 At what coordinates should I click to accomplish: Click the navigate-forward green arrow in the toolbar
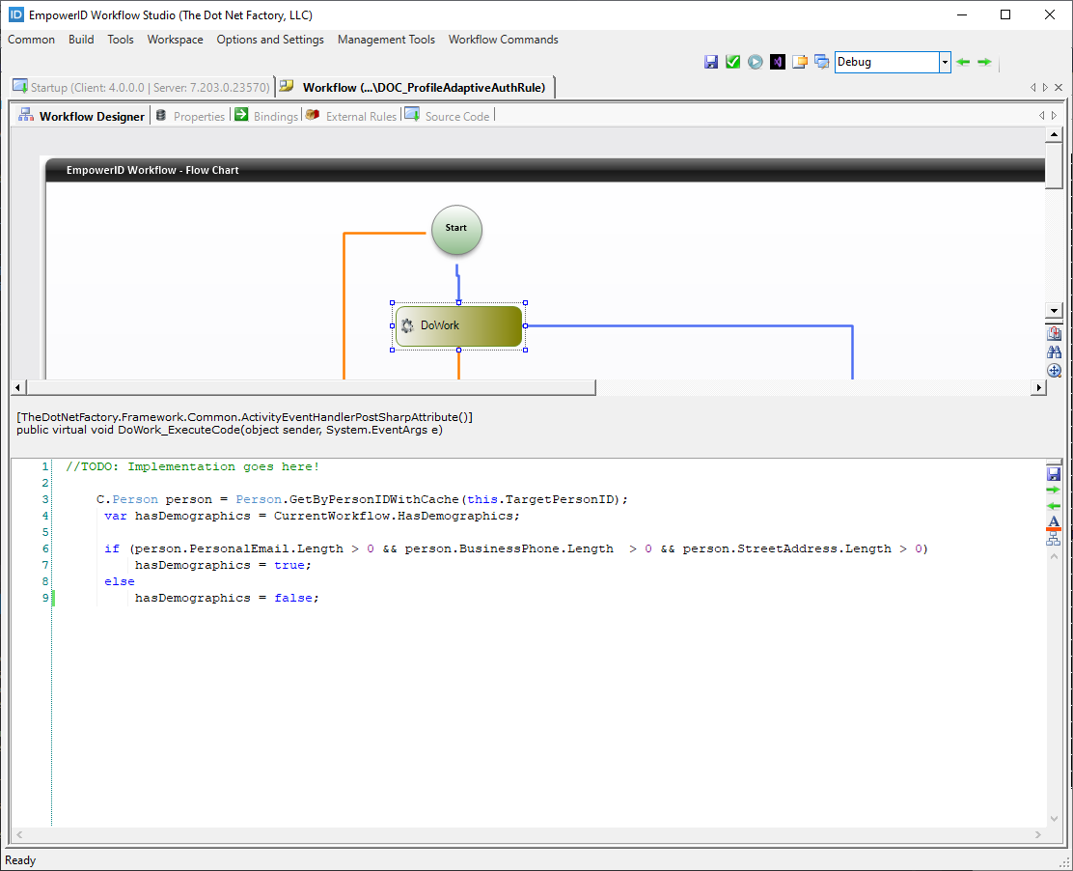[x=983, y=61]
